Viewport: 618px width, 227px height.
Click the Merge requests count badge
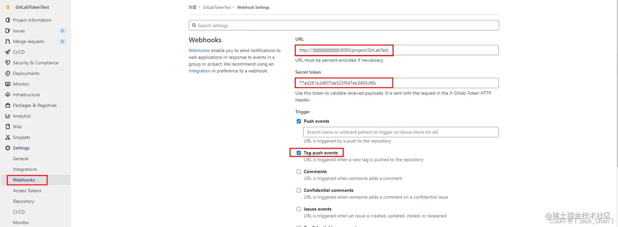pos(62,42)
